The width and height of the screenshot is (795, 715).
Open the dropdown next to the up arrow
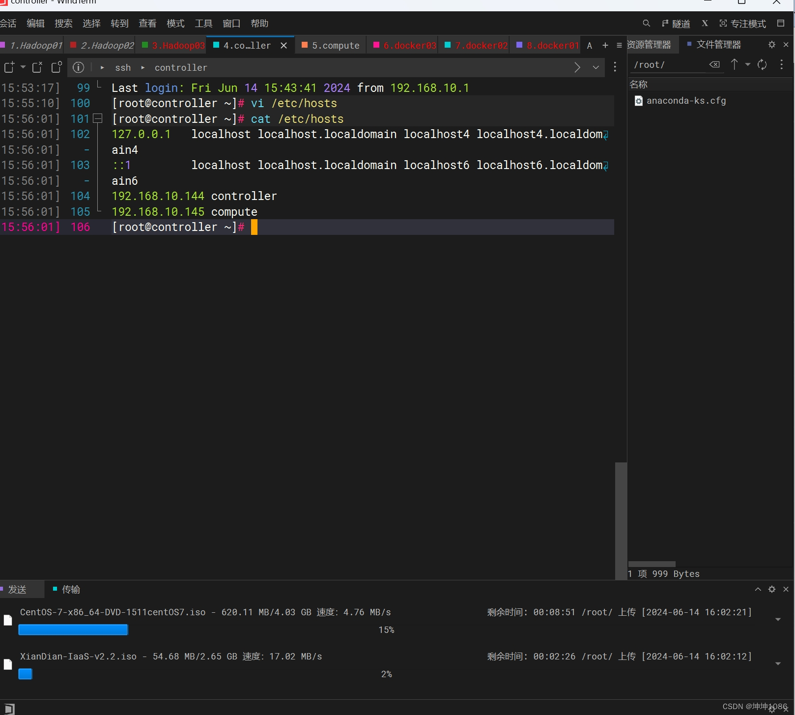(747, 64)
